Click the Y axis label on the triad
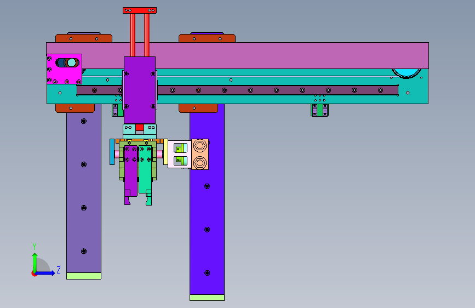Screen dimensions: 475x308 pos(35,246)
